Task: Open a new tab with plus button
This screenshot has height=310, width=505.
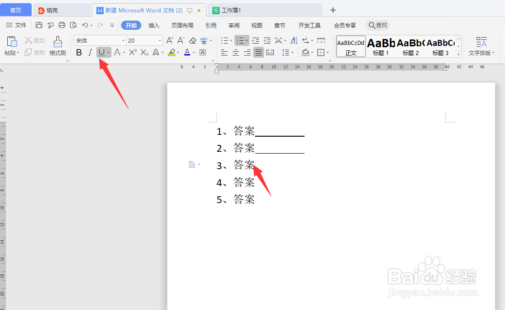Action: 333,10
